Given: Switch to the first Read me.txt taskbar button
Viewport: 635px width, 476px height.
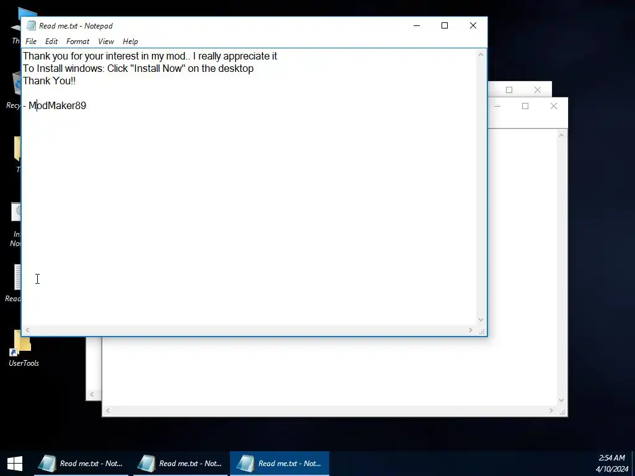Looking at the screenshot, I should pyautogui.click(x=81, y=464).
